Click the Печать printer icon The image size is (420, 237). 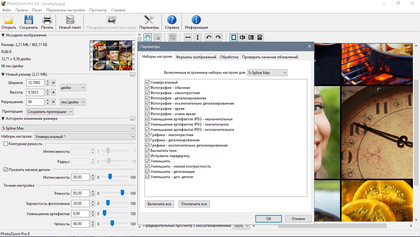click(47, 20)
